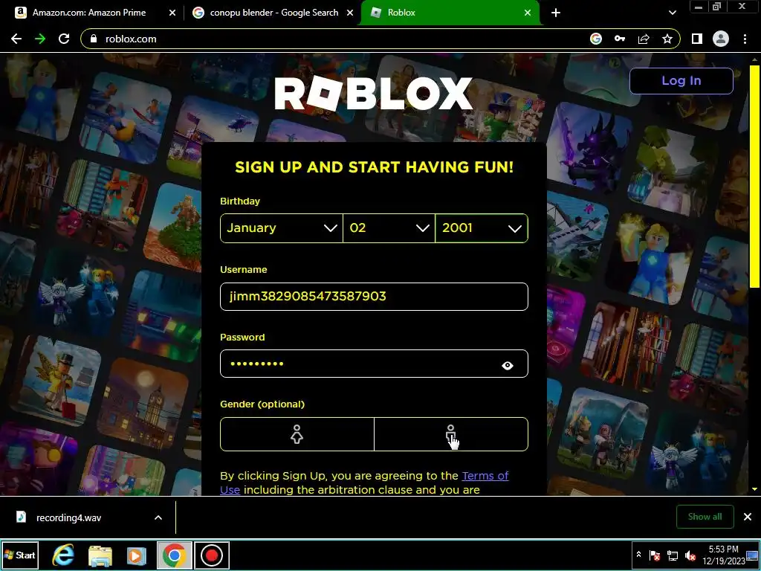This screenshot has width=761, height=571.
Task: Click the Chrome taskbar icon
Action: (174, 555)
